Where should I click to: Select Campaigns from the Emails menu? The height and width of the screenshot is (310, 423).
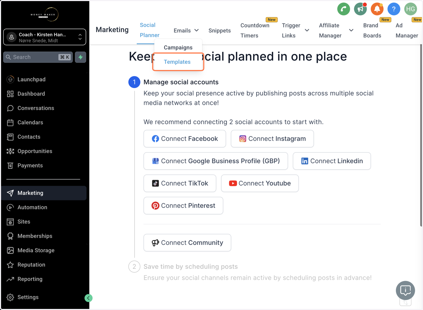(x=178, y=48)
